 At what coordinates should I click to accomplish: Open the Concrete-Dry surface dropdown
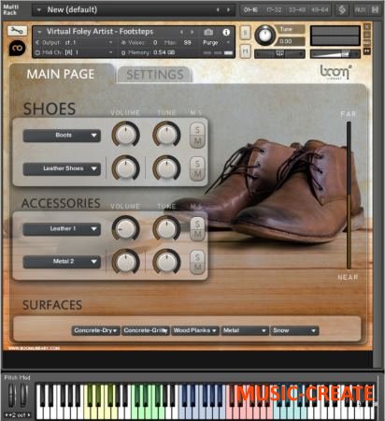click(95, 330)
